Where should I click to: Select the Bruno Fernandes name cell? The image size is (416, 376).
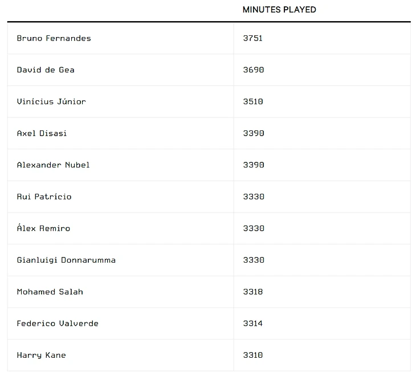click(54, 38)
